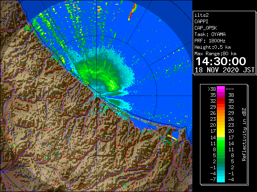Image resolution: width=257 pixels, height=192 pixels.
Task: Click the 'Max Range:80 km' line
Action: coord(215,54)
